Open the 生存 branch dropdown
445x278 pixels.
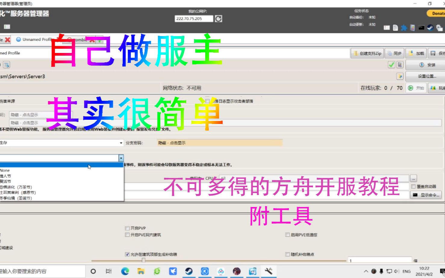coord(121,142)
